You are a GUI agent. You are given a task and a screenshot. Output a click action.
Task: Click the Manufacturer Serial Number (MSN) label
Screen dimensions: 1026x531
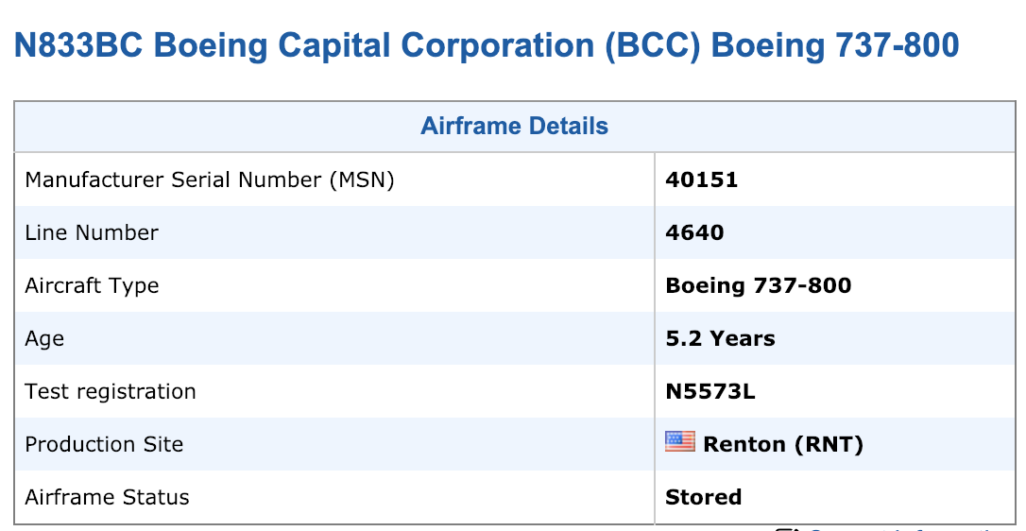point(209,180)
